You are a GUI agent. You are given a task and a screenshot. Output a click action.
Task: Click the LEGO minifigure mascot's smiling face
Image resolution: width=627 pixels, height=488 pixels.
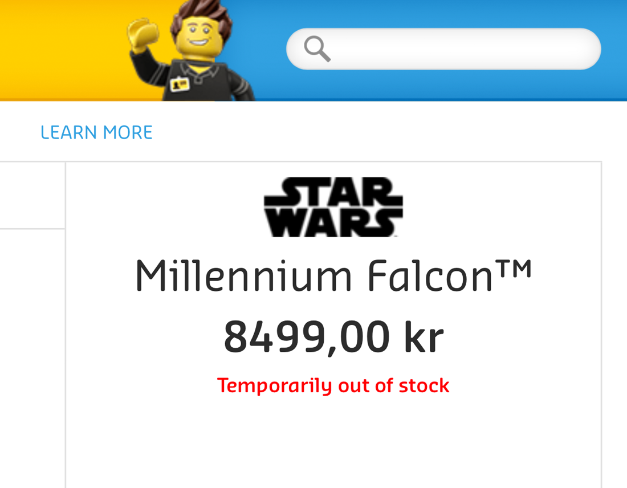click(199, 35)
